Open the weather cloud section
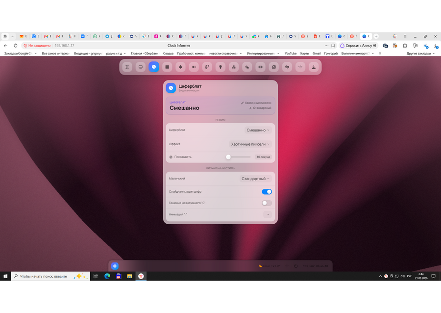Screen dimensions: 441x313 tap(247, 67)
